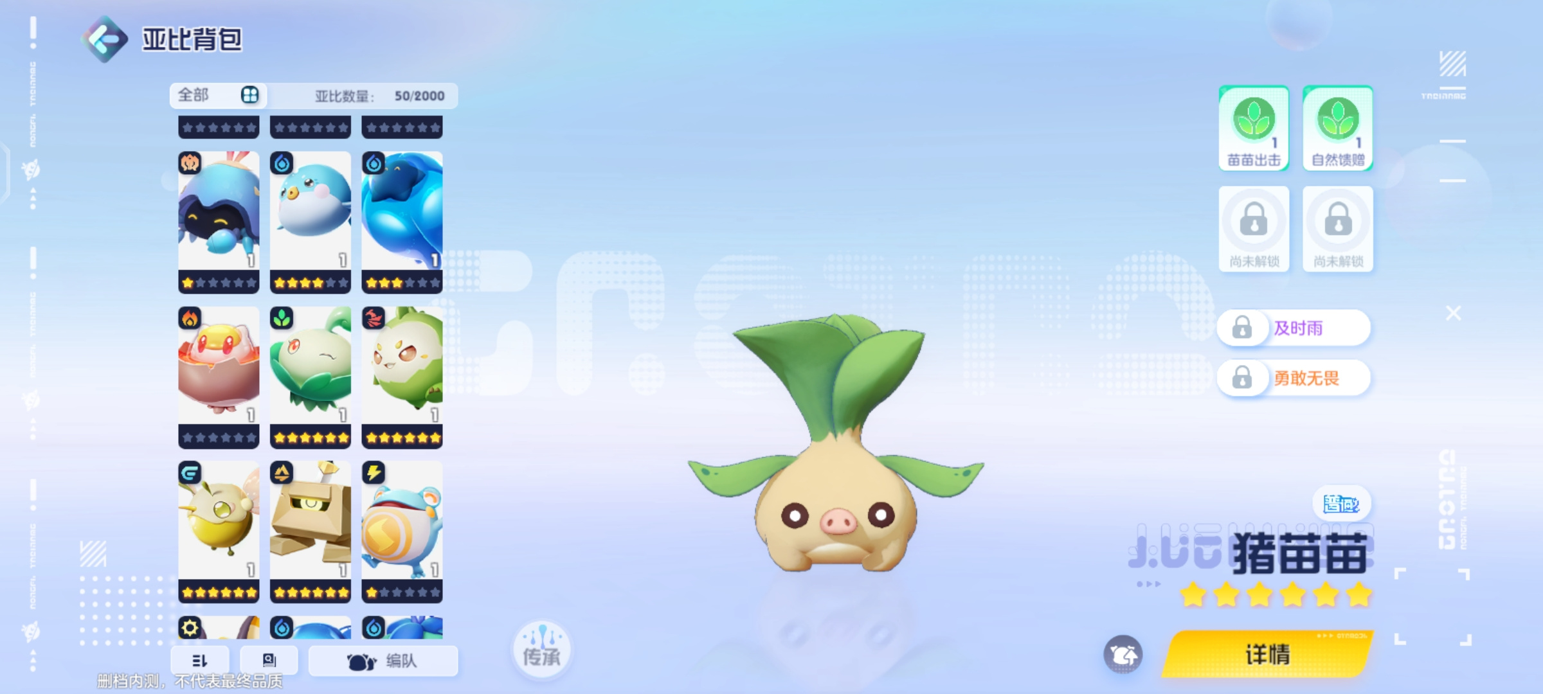Screen dimensions: 1543x694
Task: Click the sort order icon button
Action: coord(200,661)
